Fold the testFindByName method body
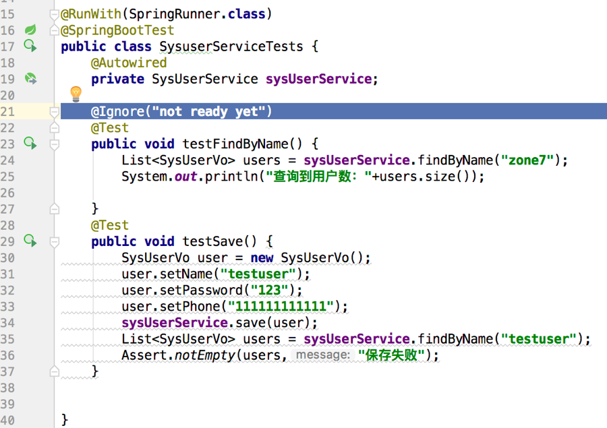Image resolution: width=607 pixels, height=428 pixels. click(55, 144)
